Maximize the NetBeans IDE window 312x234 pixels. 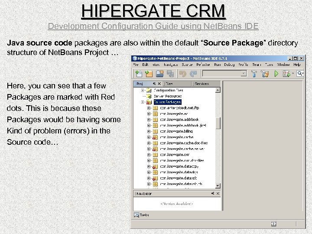pyautogui.click(x=296, y=58)
